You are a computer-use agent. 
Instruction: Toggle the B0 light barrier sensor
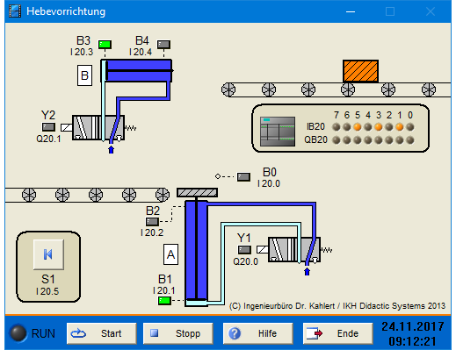tap(243, 176)
